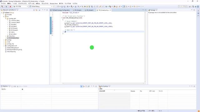This screenshot has width=200, height=112.
Task: Select pin_data.c in project explorer
Action: (x=14, y=34)
